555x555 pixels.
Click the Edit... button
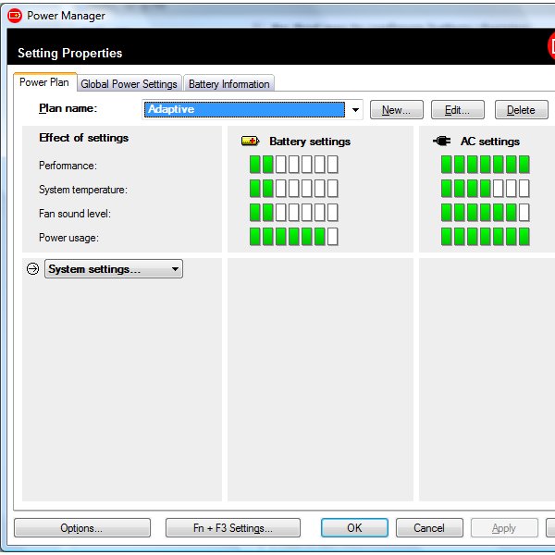457,110
